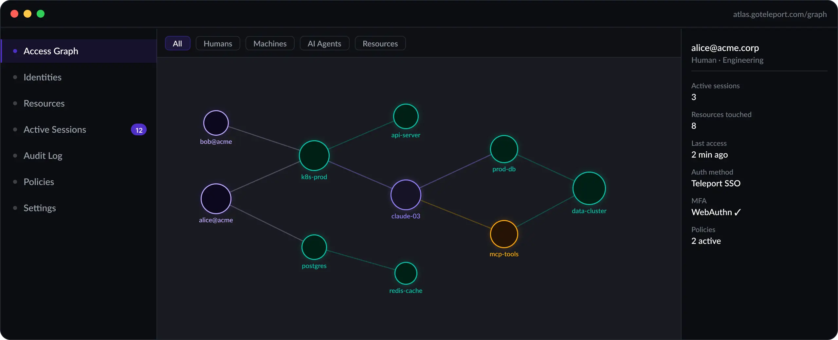Select the data-cluster node
The image size is (838, 340).
point(589,188)
